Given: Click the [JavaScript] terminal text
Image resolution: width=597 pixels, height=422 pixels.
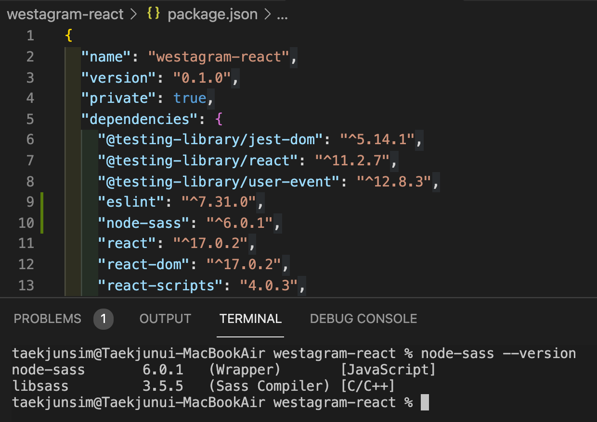Looking at the screenshot, I should coord(388,370).
